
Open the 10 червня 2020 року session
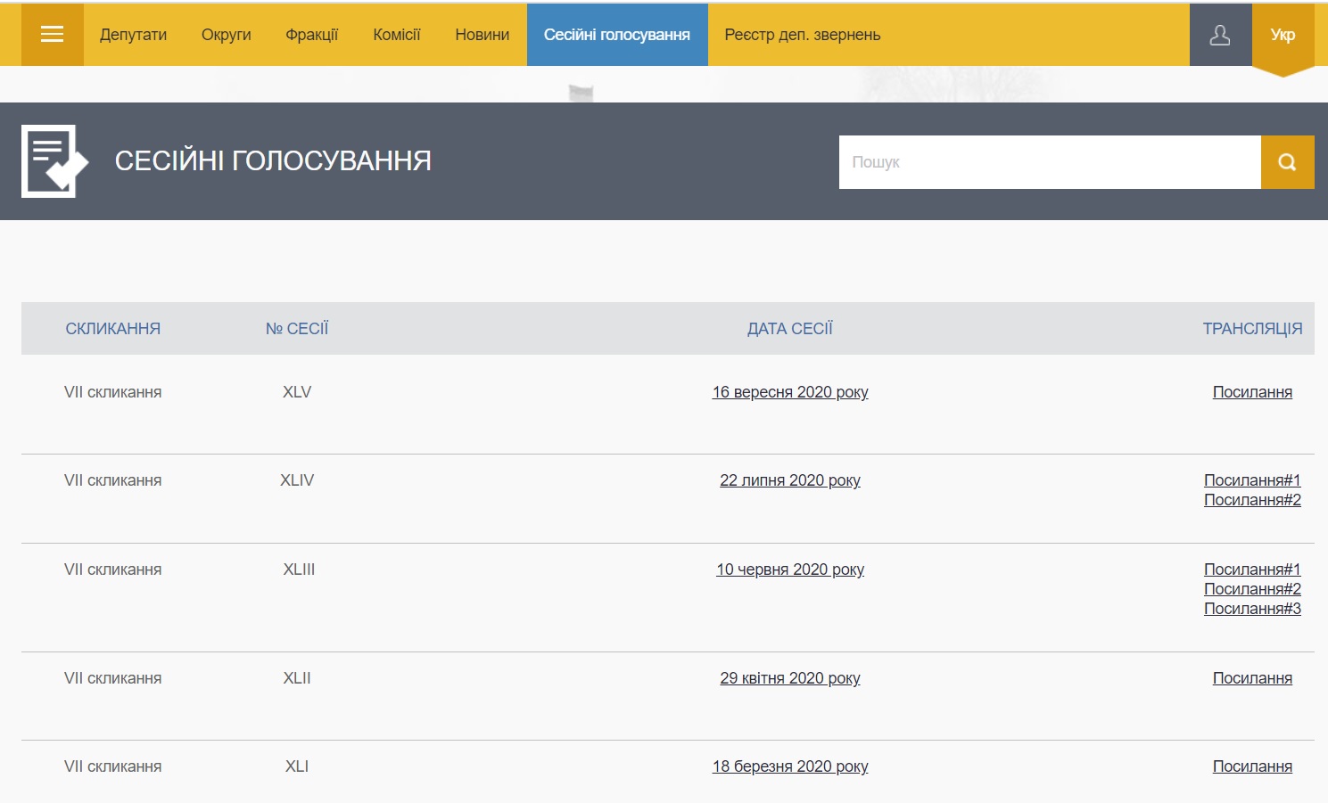click(x=789, y=569)
